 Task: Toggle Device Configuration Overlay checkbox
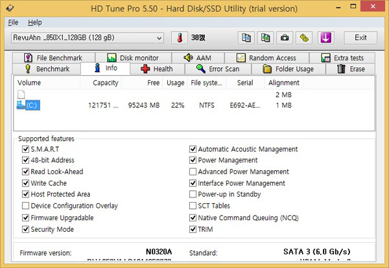[x=25, y=206]
